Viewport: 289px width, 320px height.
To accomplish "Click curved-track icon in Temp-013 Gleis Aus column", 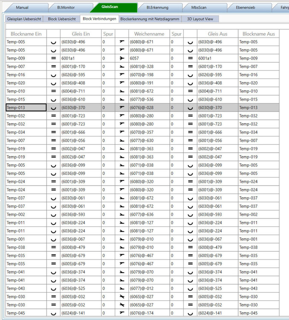I will 190,108.
